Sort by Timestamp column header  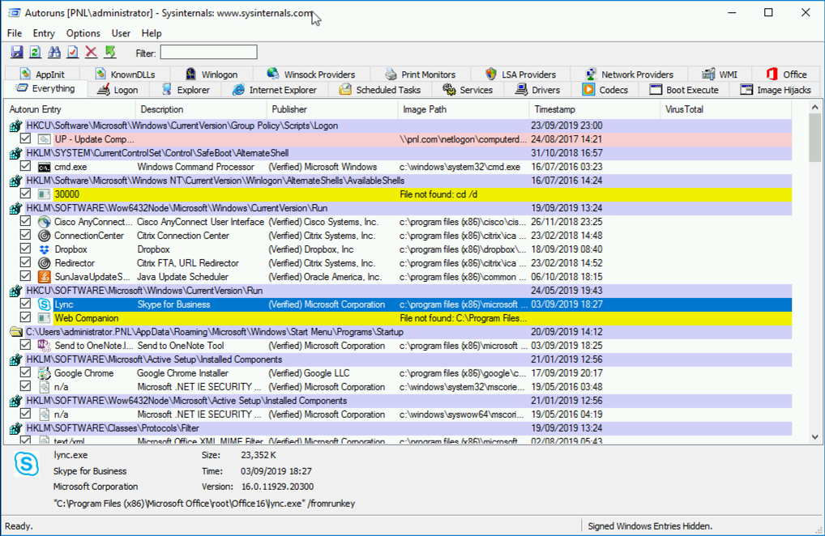(x=594, y=109)
